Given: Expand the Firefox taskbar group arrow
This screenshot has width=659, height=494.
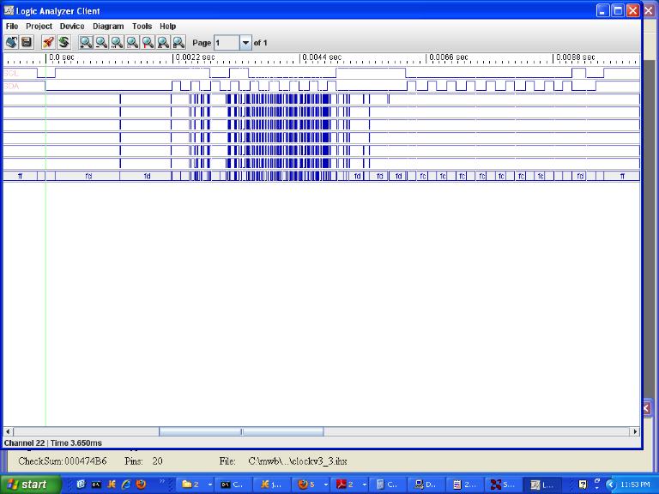Looking at the screenshot, I should (x=326, y=485).
